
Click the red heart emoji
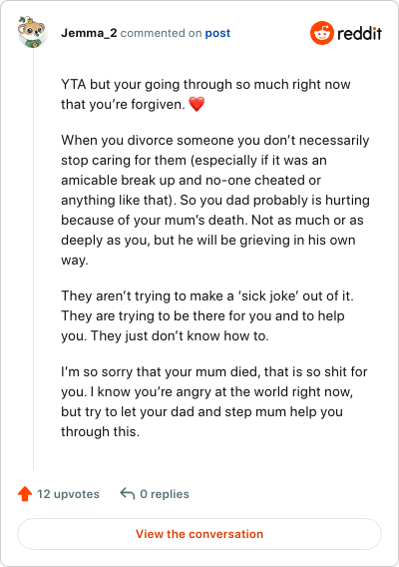[x=197, y=104]
